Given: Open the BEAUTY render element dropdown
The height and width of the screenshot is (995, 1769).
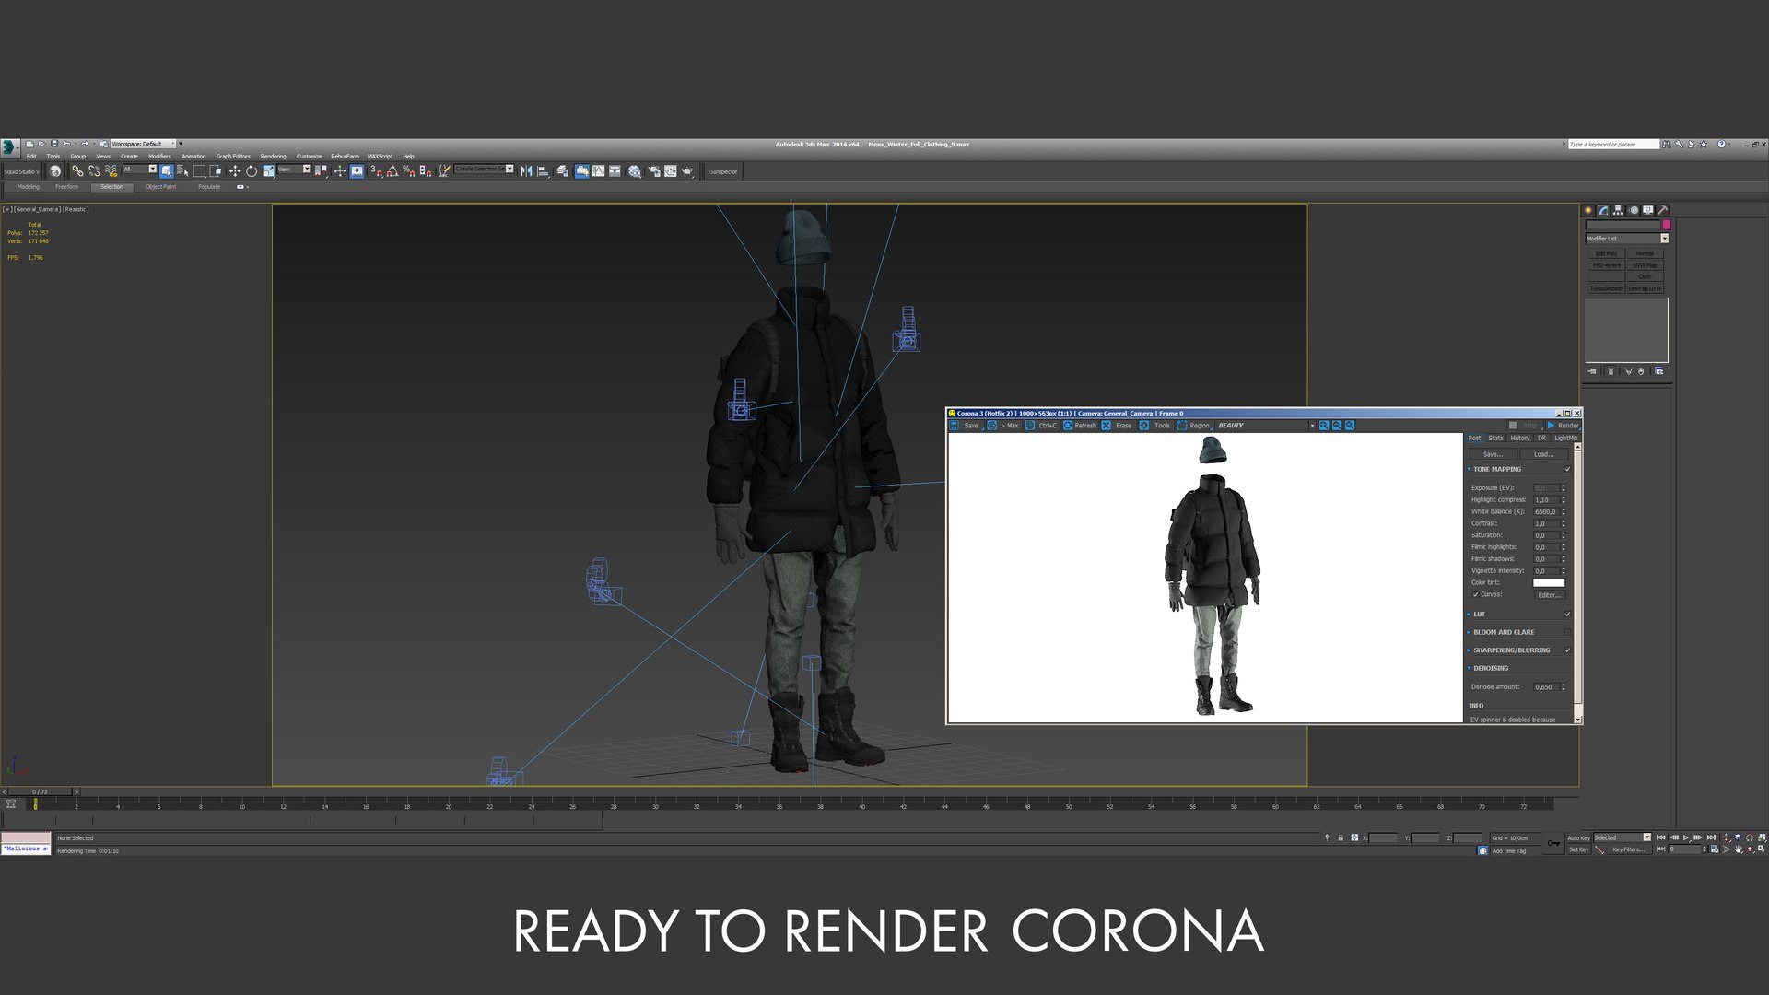Looking at the screenshot, I should click(x=1266, y=426).
